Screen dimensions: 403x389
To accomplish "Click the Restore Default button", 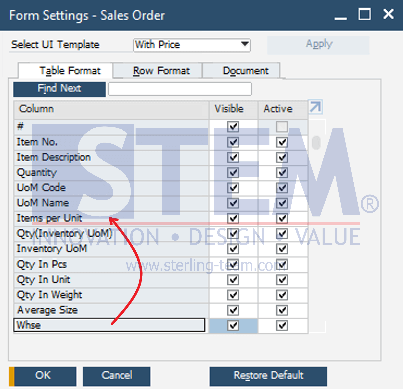I will (268, 376).
